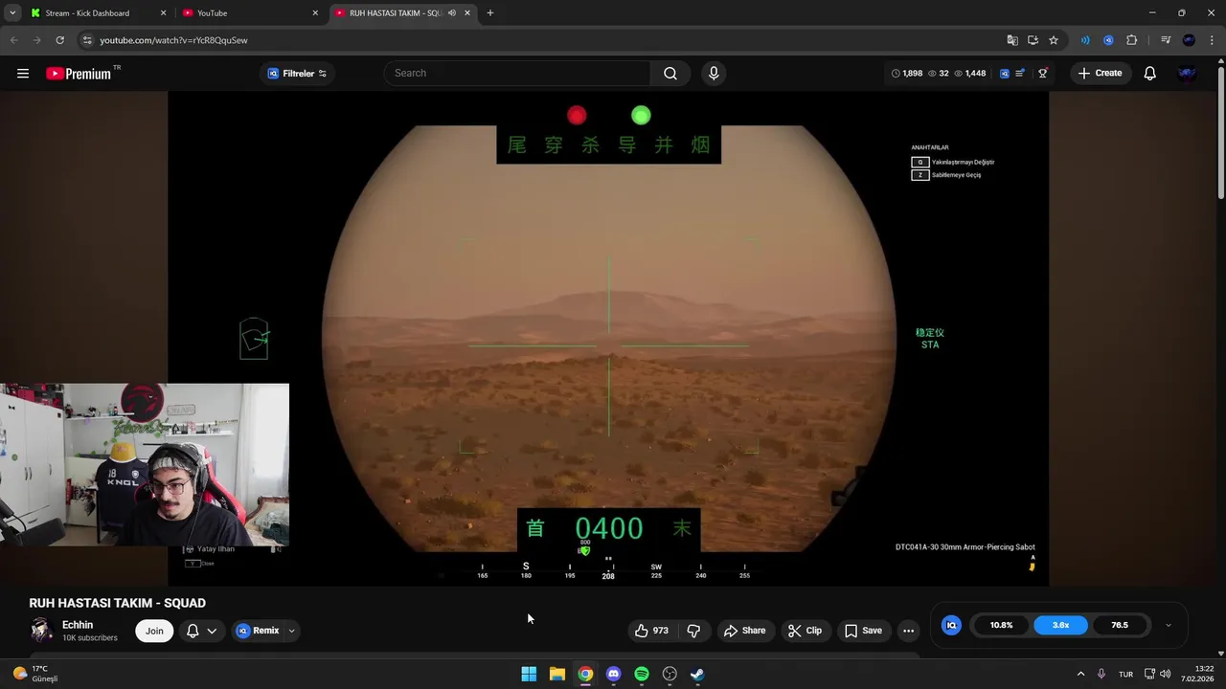Select the 76.5 score pill
The width and height of the screenshot is (1226, 689).
[x=1120, y=625]
